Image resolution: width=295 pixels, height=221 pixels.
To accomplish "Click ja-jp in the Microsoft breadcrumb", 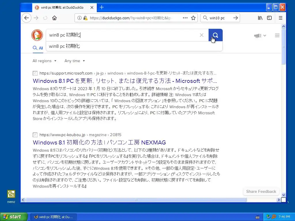I will pos(100,73).
